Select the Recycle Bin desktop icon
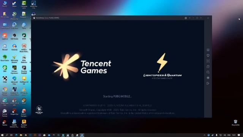This screenshot has height=137, width=243. pyautogui.click(x=235, y=123)
